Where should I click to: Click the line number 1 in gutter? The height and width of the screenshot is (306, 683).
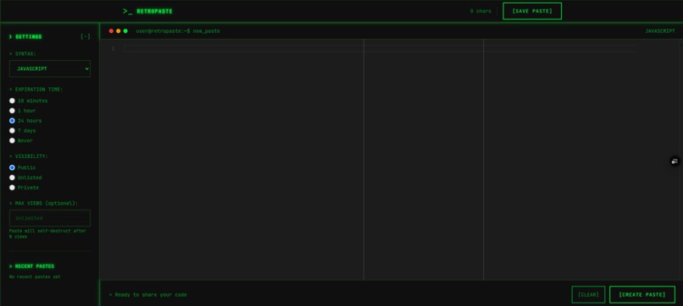pyautogui.click(x=114, y=49)
